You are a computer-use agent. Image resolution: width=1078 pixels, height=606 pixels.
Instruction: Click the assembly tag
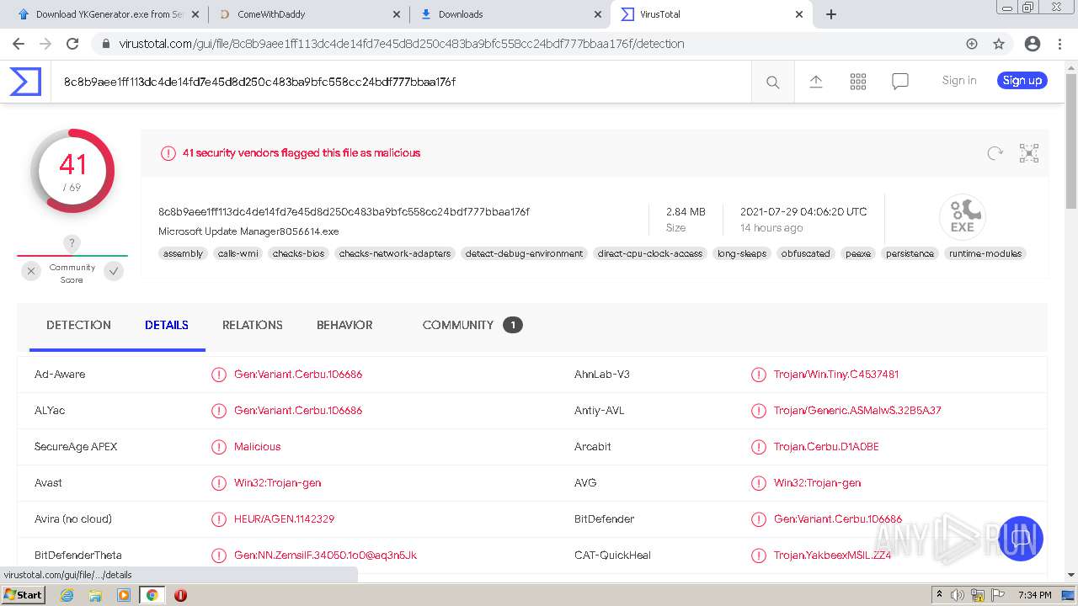tap(183, 253)
